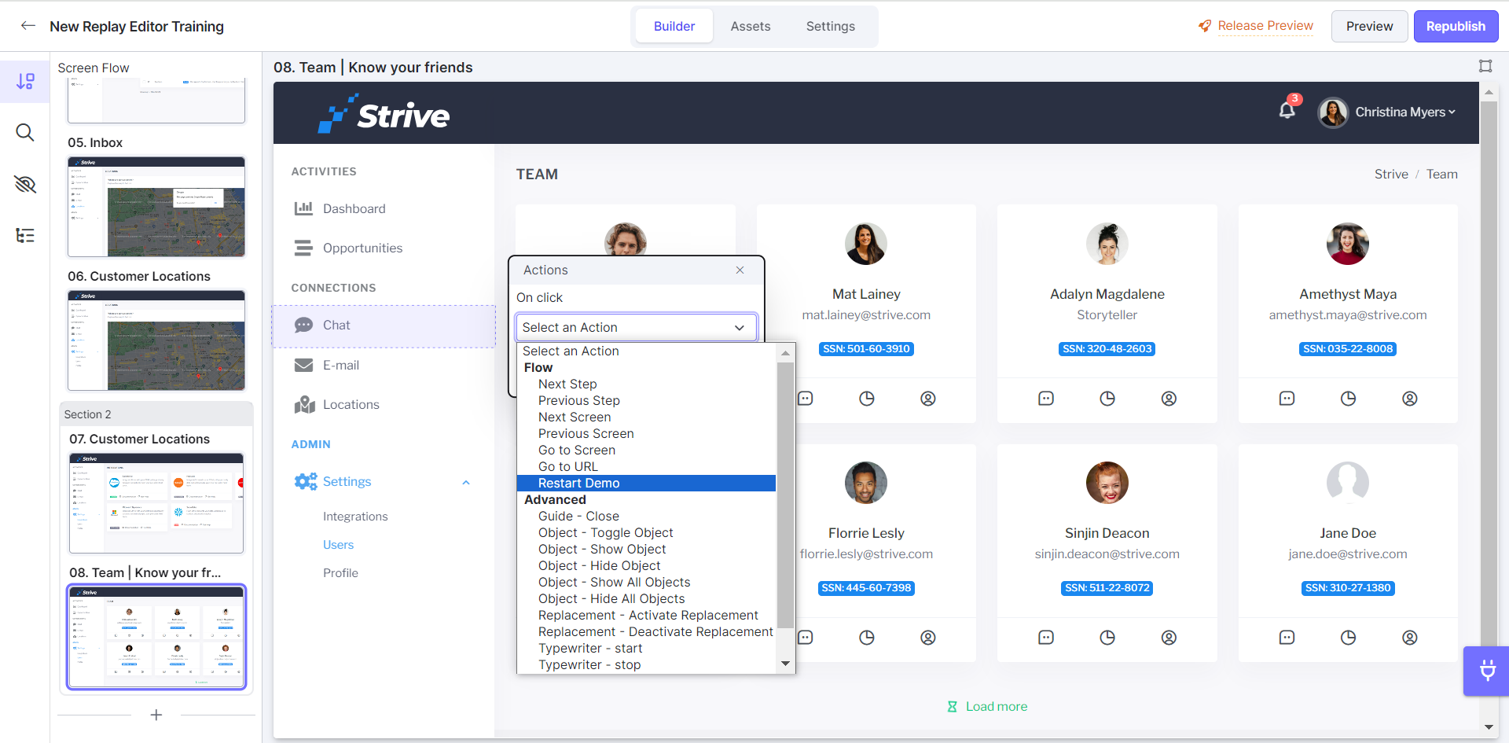Viewport: 1509px width, 743px height.
Task: Open Profile under Settings
Action: coord(340,573)
